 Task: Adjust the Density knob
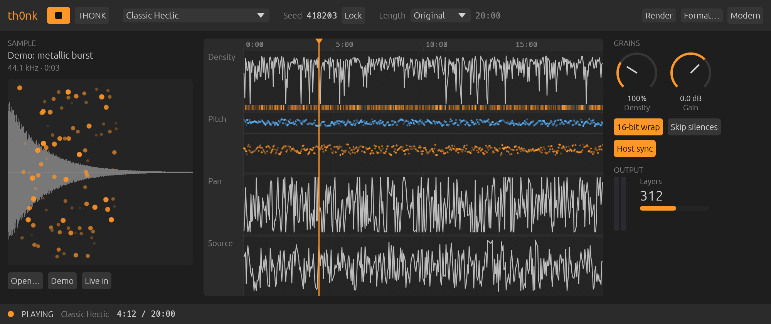click(637, 73)
